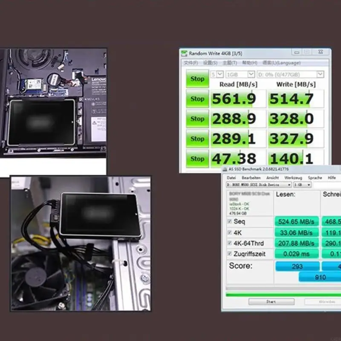341x341 pixels.
Task: Open the Datei menu
Action: [231, 177]
